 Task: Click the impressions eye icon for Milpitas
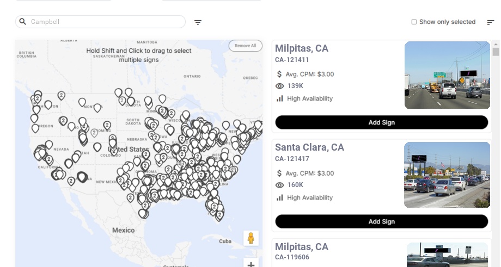[280, 86]
